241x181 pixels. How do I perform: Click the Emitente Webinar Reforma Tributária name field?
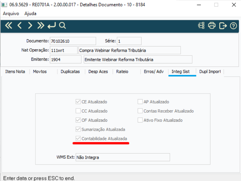(x=138, y=59)
